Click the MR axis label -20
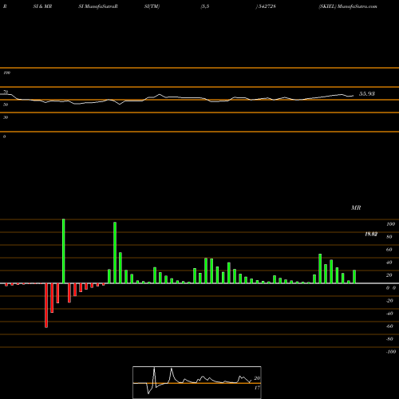The image size is (399, 399). [389, 301]
